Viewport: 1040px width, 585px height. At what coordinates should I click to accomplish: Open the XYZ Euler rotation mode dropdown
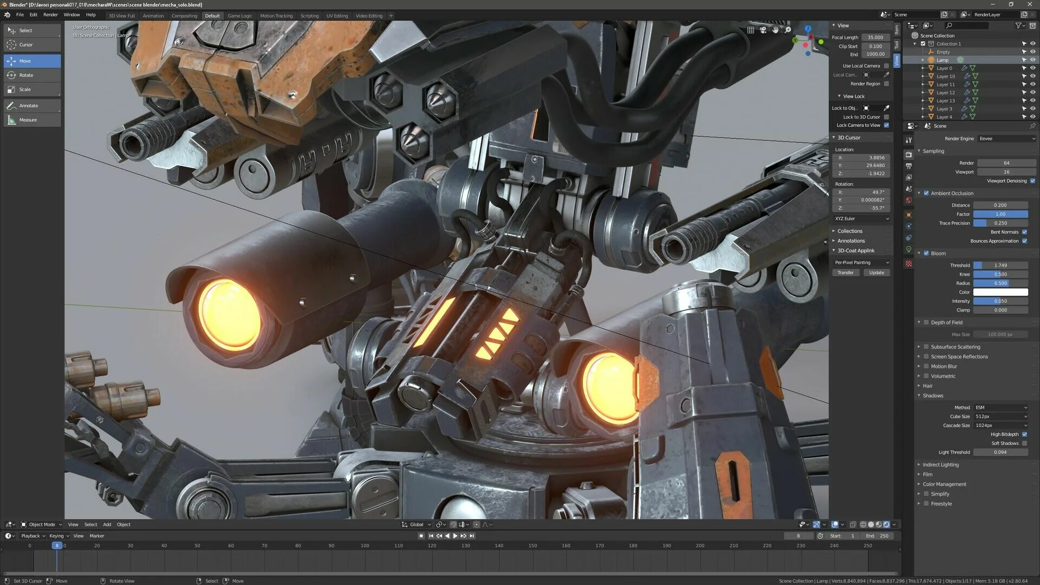coord(861,219)
